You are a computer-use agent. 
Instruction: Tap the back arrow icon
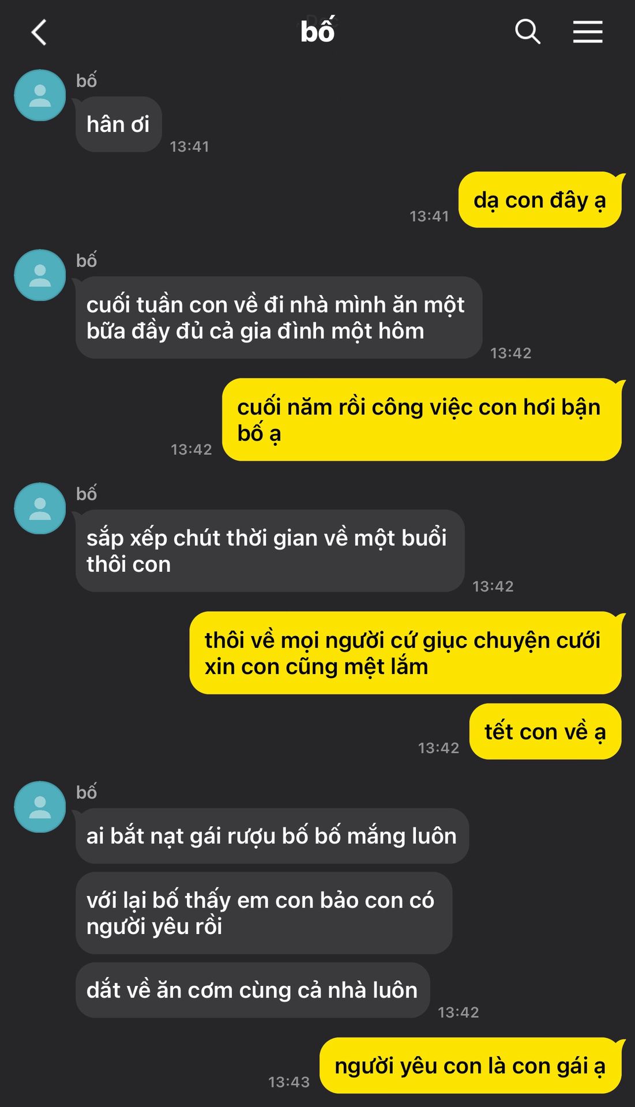coord(39,32)
